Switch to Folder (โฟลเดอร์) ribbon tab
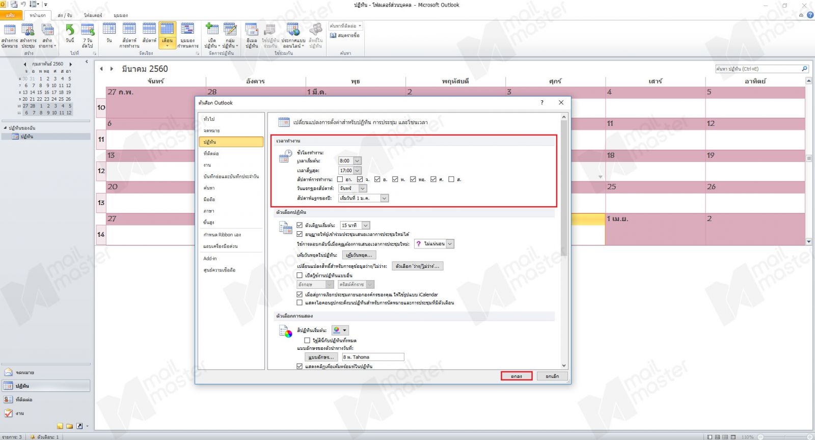 click(x=93, y=16)
